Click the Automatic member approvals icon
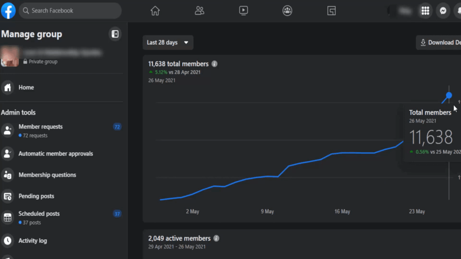 [x=8, y=154]
